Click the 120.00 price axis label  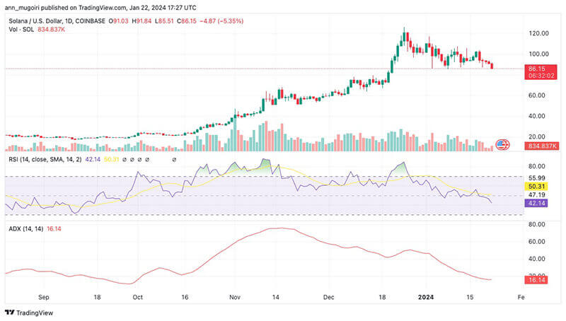pyautogui.click(x=538, y=33)
